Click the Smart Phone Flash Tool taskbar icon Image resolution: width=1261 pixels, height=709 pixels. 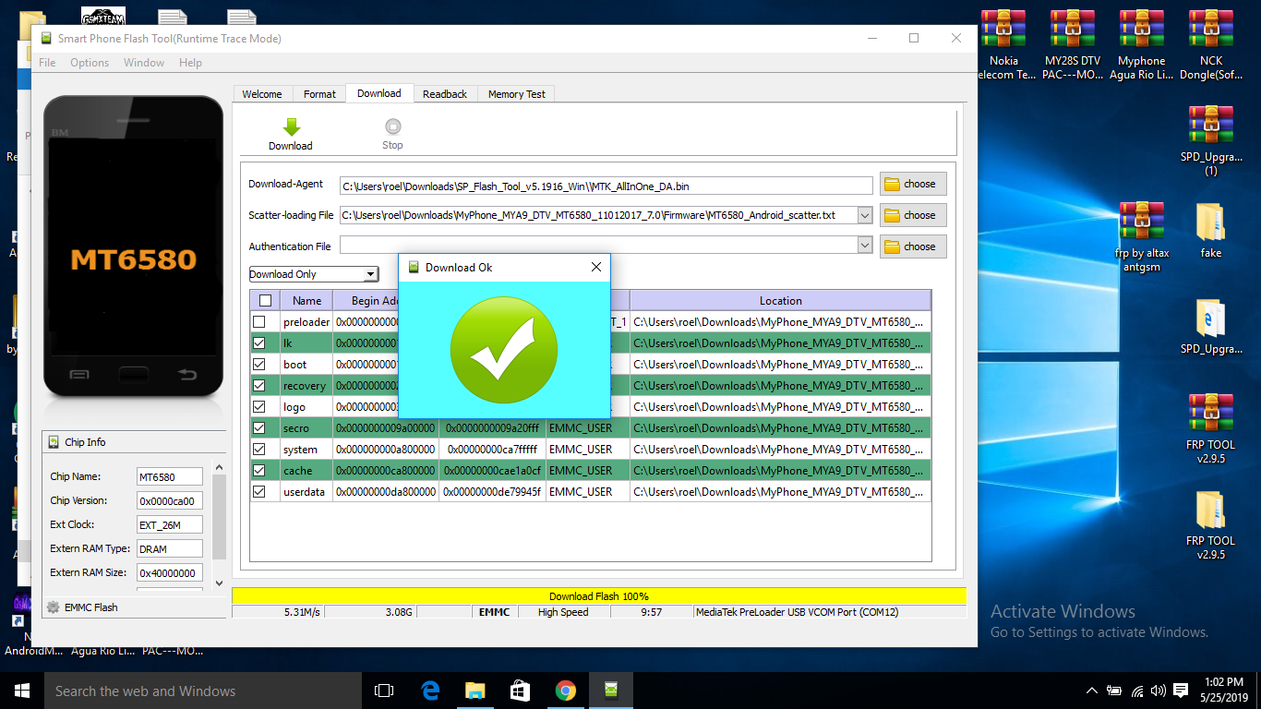tap(610, 691)
